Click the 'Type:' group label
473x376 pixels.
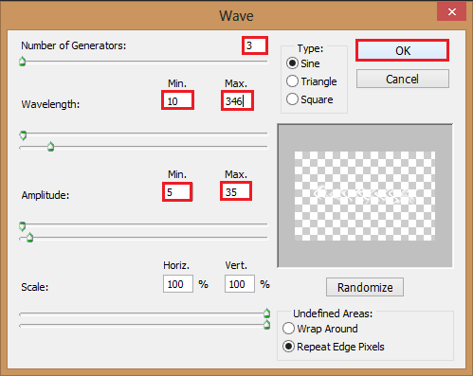click(x=310, y=48)
